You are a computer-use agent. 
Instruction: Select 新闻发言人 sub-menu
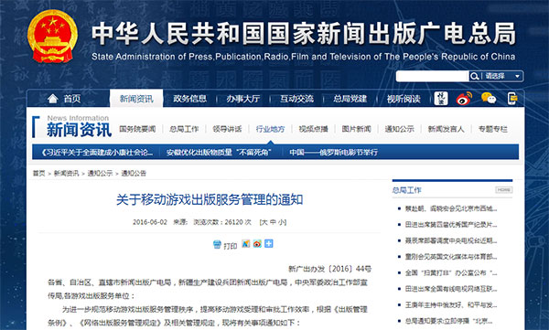(447, 129)
